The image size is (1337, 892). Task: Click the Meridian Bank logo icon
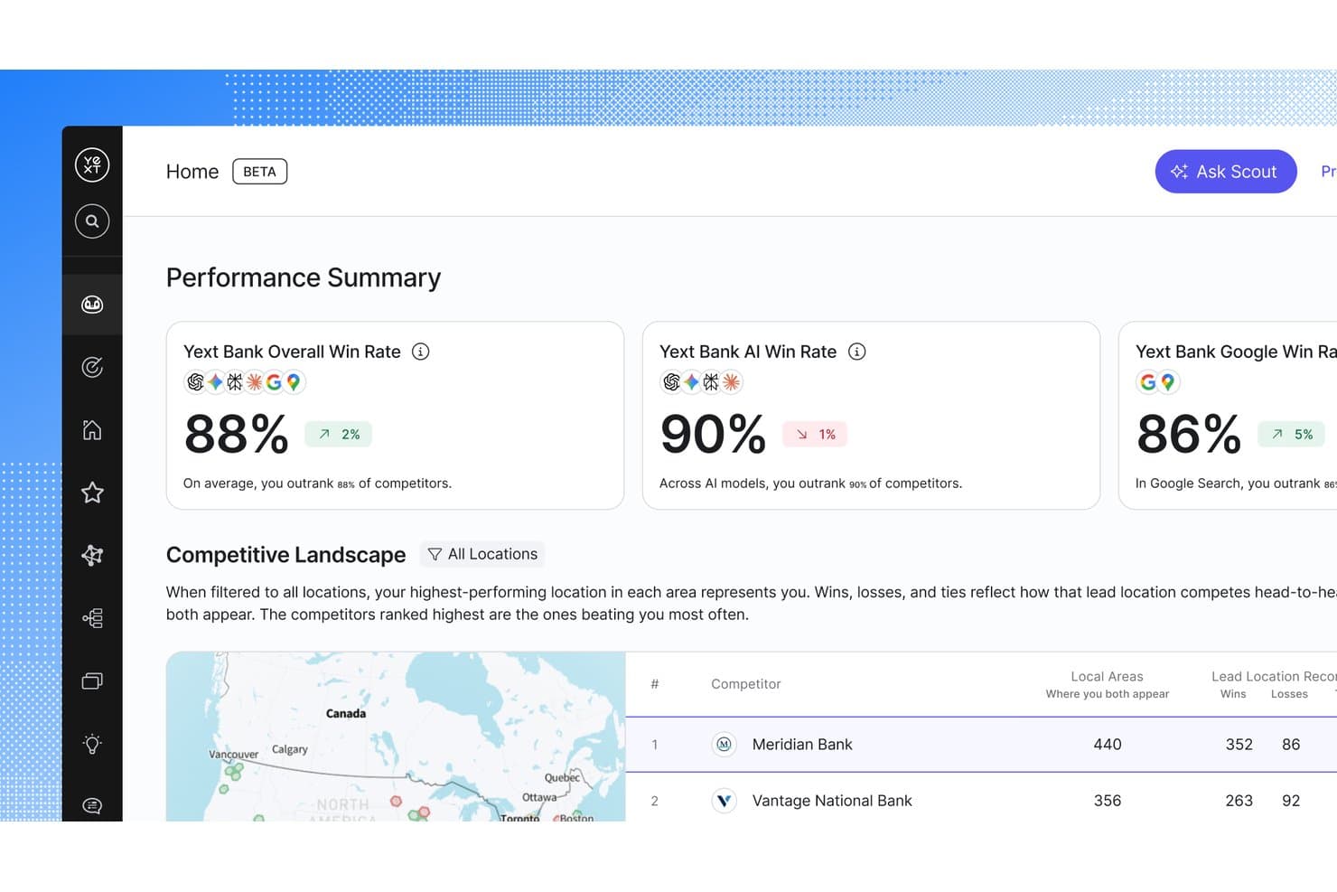pyautogui.click(x=724, y=745)
